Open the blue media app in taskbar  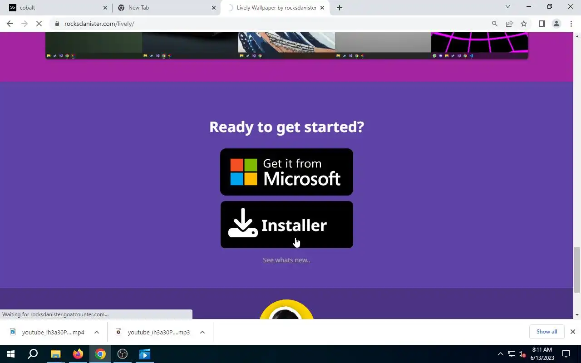click(x=145, y=354)
